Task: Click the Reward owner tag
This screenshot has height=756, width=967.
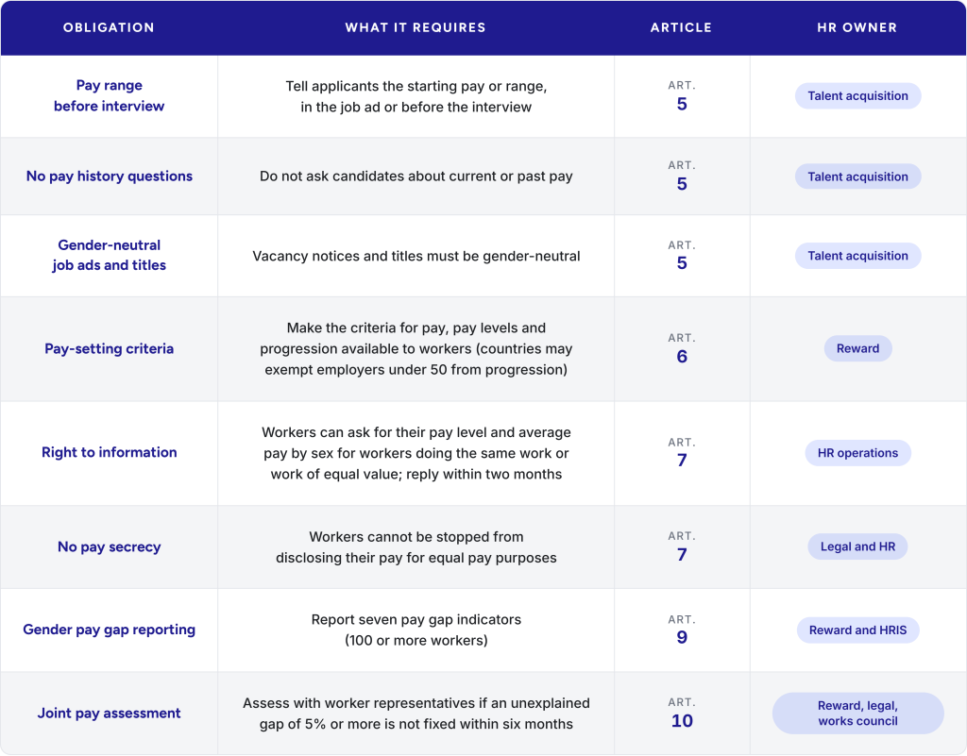Action: coord(857,348)
